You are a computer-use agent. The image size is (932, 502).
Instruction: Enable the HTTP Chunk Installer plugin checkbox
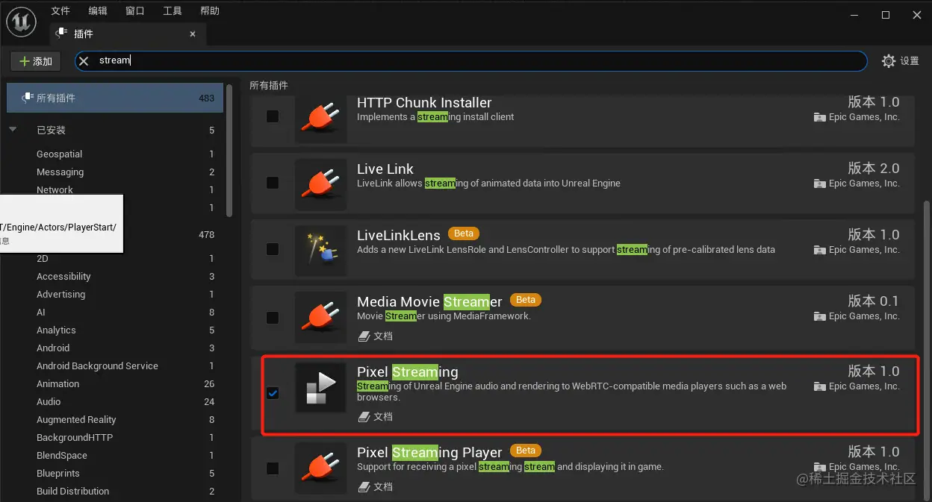point(273,116)
